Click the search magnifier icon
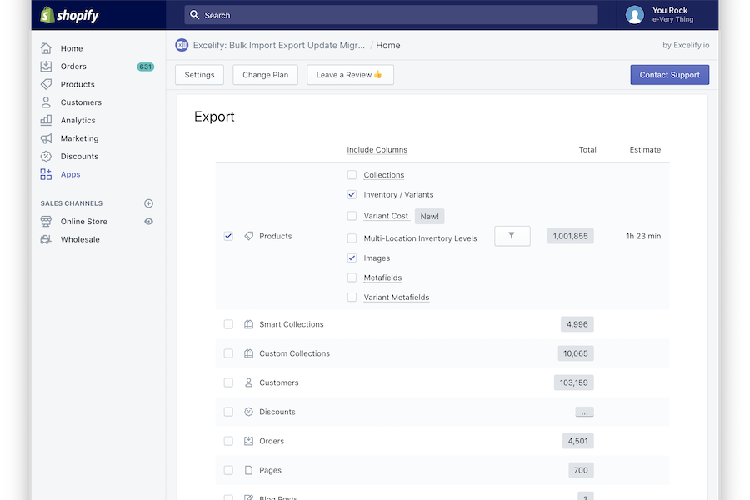 coord(194,15)
